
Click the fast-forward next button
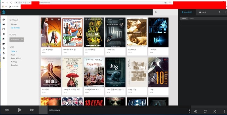click(x=32, y=110)
